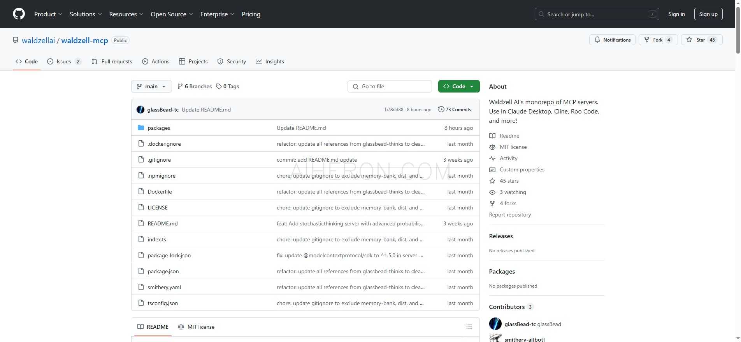
Task: Open the .npmignore file
Action: (162, 176)
